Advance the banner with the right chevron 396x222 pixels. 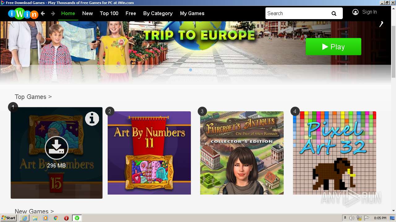point(381,24)
